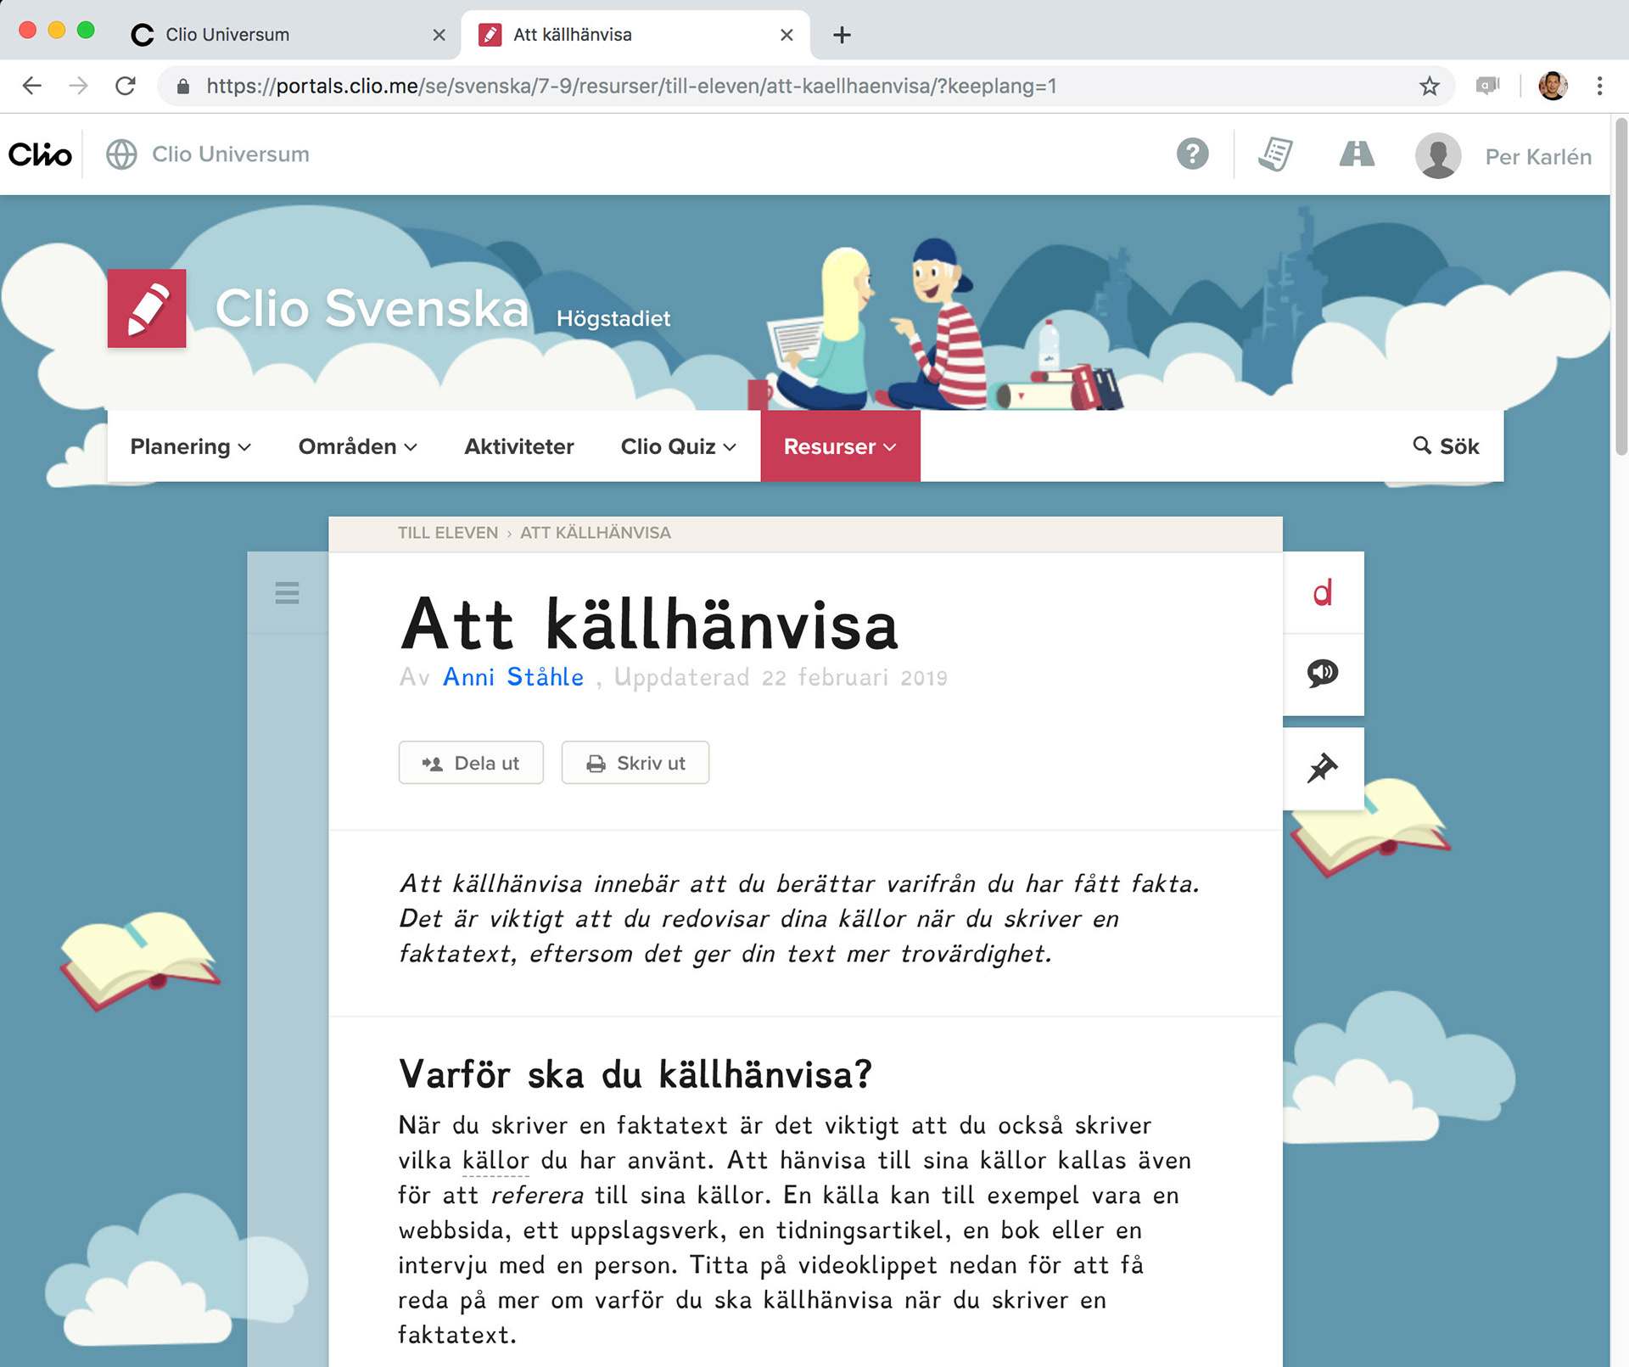Image resolution: width=1629 pixels, height=1367 pixels.
Task: Open the dictionary 'd' side tool
Action: pos(1322,593)
